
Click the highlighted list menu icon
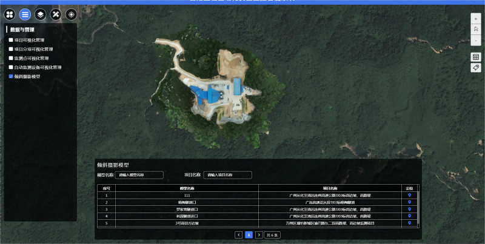coord(25,14)
